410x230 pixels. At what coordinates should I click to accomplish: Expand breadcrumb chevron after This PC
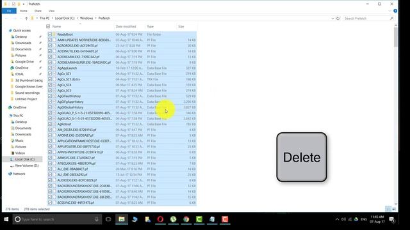click(x=53, y=19)
